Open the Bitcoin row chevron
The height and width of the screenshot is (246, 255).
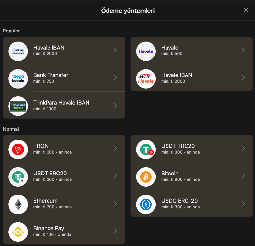pos(243,176)
